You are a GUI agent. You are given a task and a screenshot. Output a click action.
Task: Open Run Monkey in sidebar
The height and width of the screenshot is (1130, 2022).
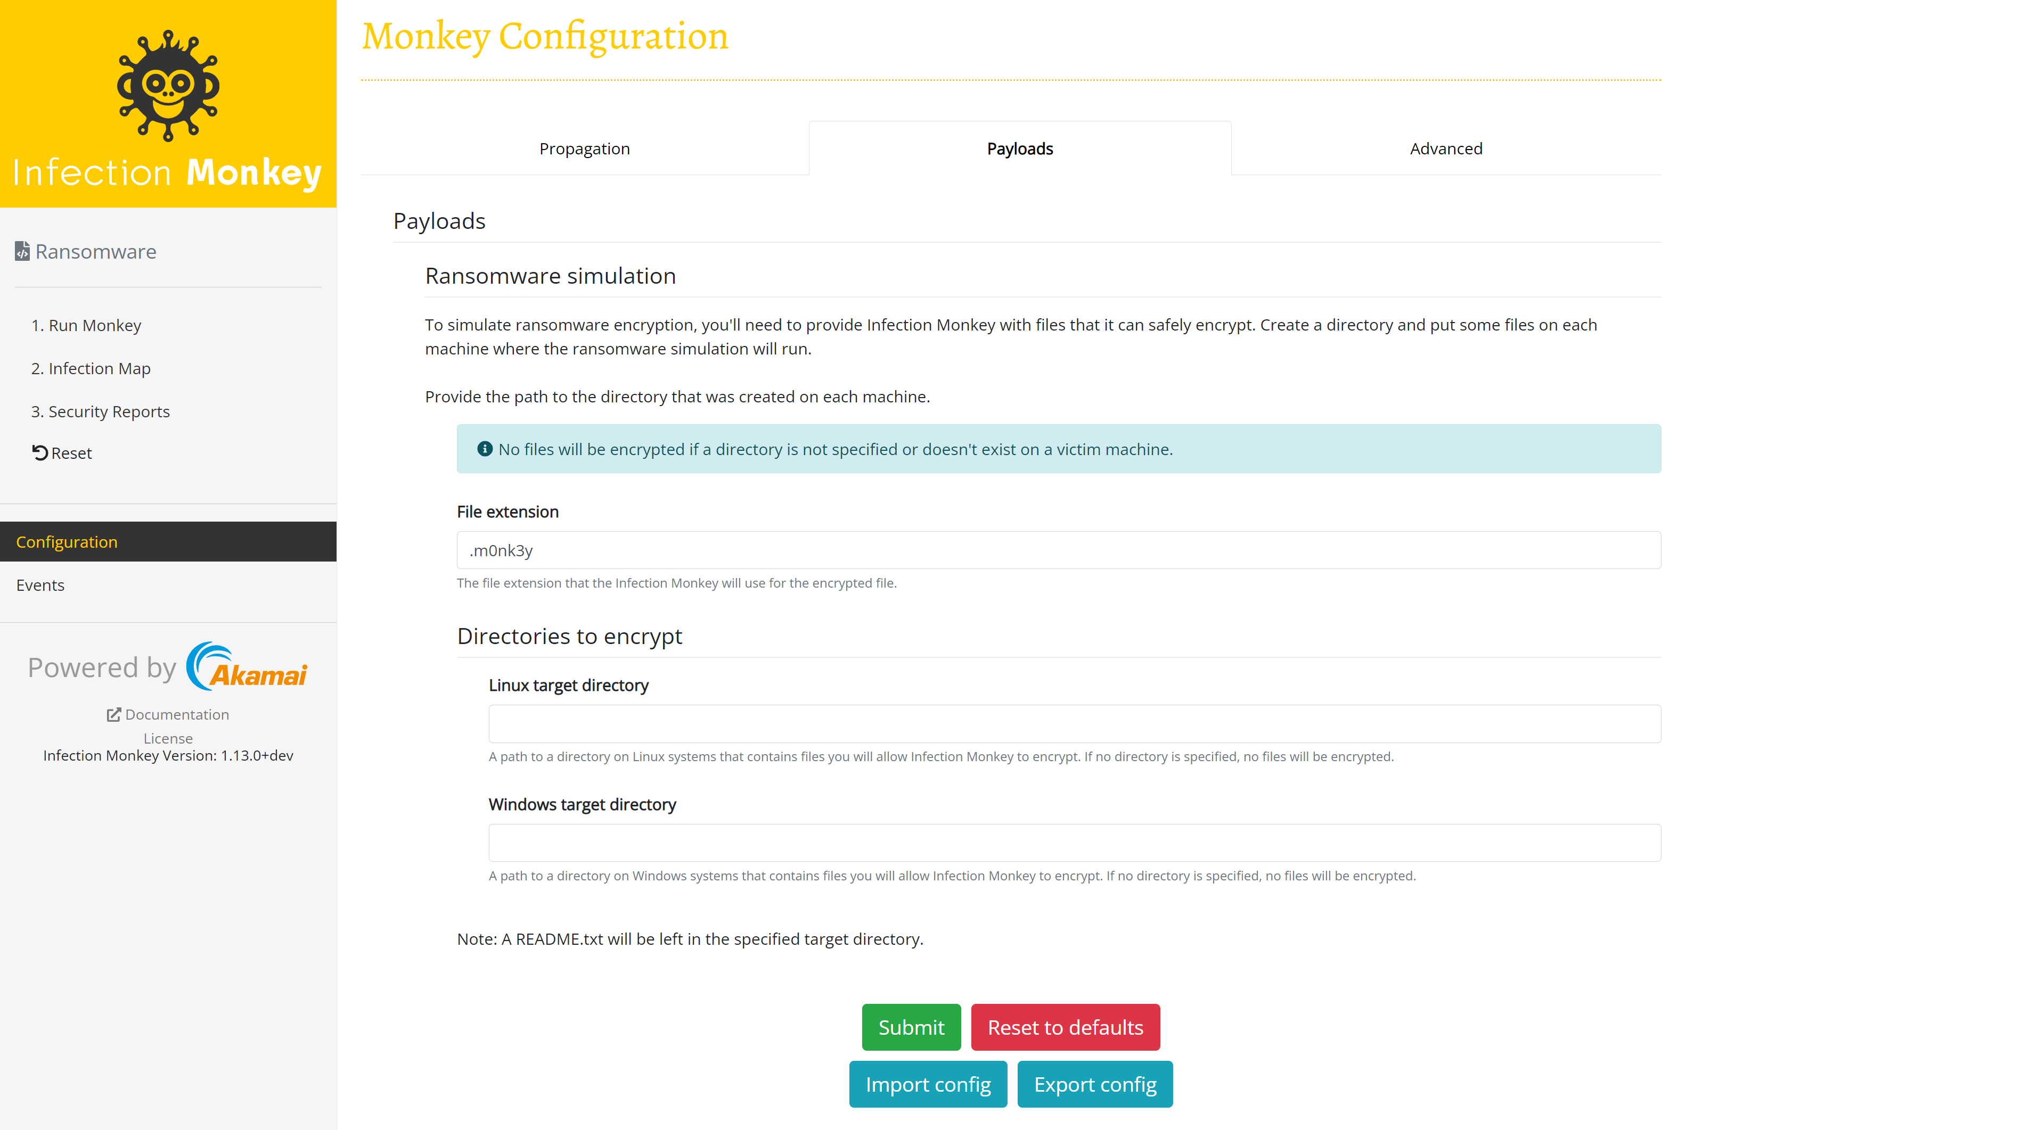point(86,325)
